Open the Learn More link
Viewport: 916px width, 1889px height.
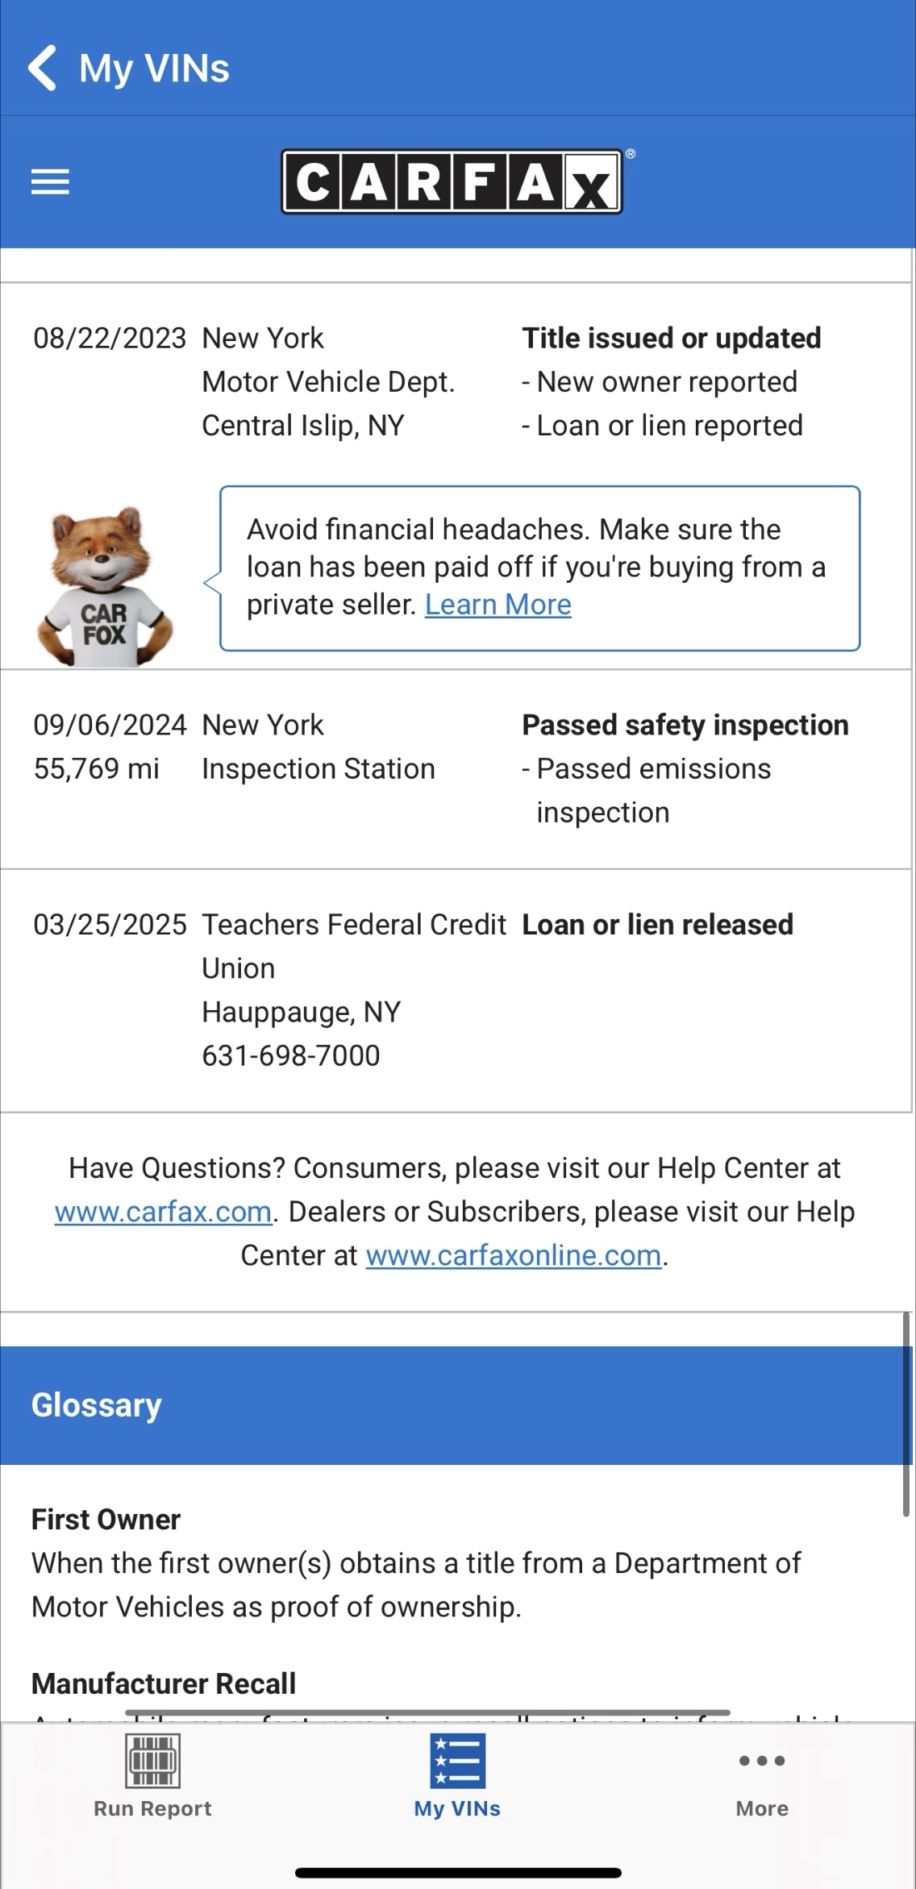498,605
